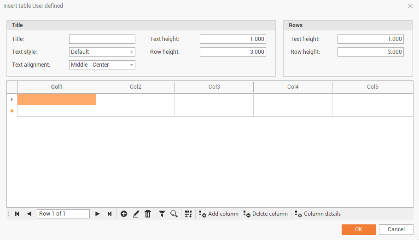Click the search magnifier icon
Viewport: 419px width, 240px height.
click(174, 214)
